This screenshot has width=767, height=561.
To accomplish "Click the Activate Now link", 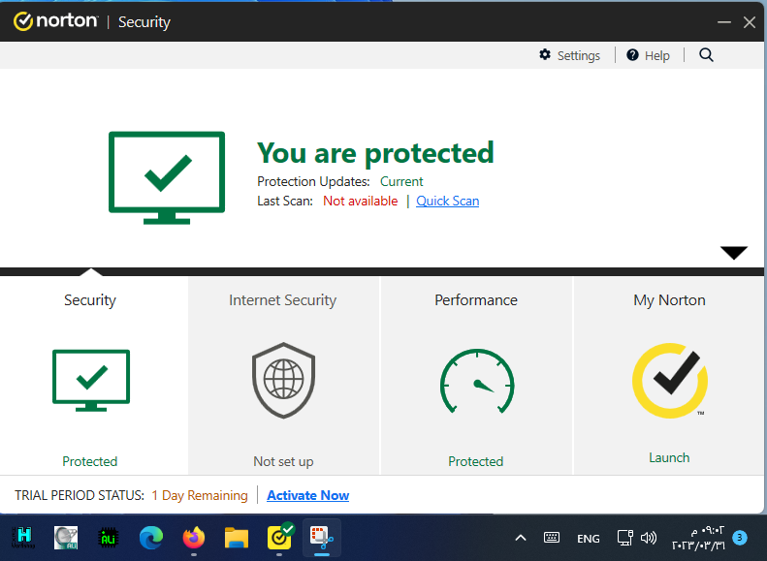I will pyautogui.click(x=307, y=495).
